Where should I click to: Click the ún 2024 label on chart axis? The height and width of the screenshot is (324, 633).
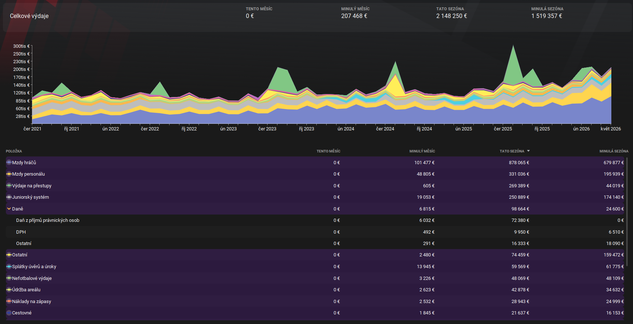tap(346, 129)
